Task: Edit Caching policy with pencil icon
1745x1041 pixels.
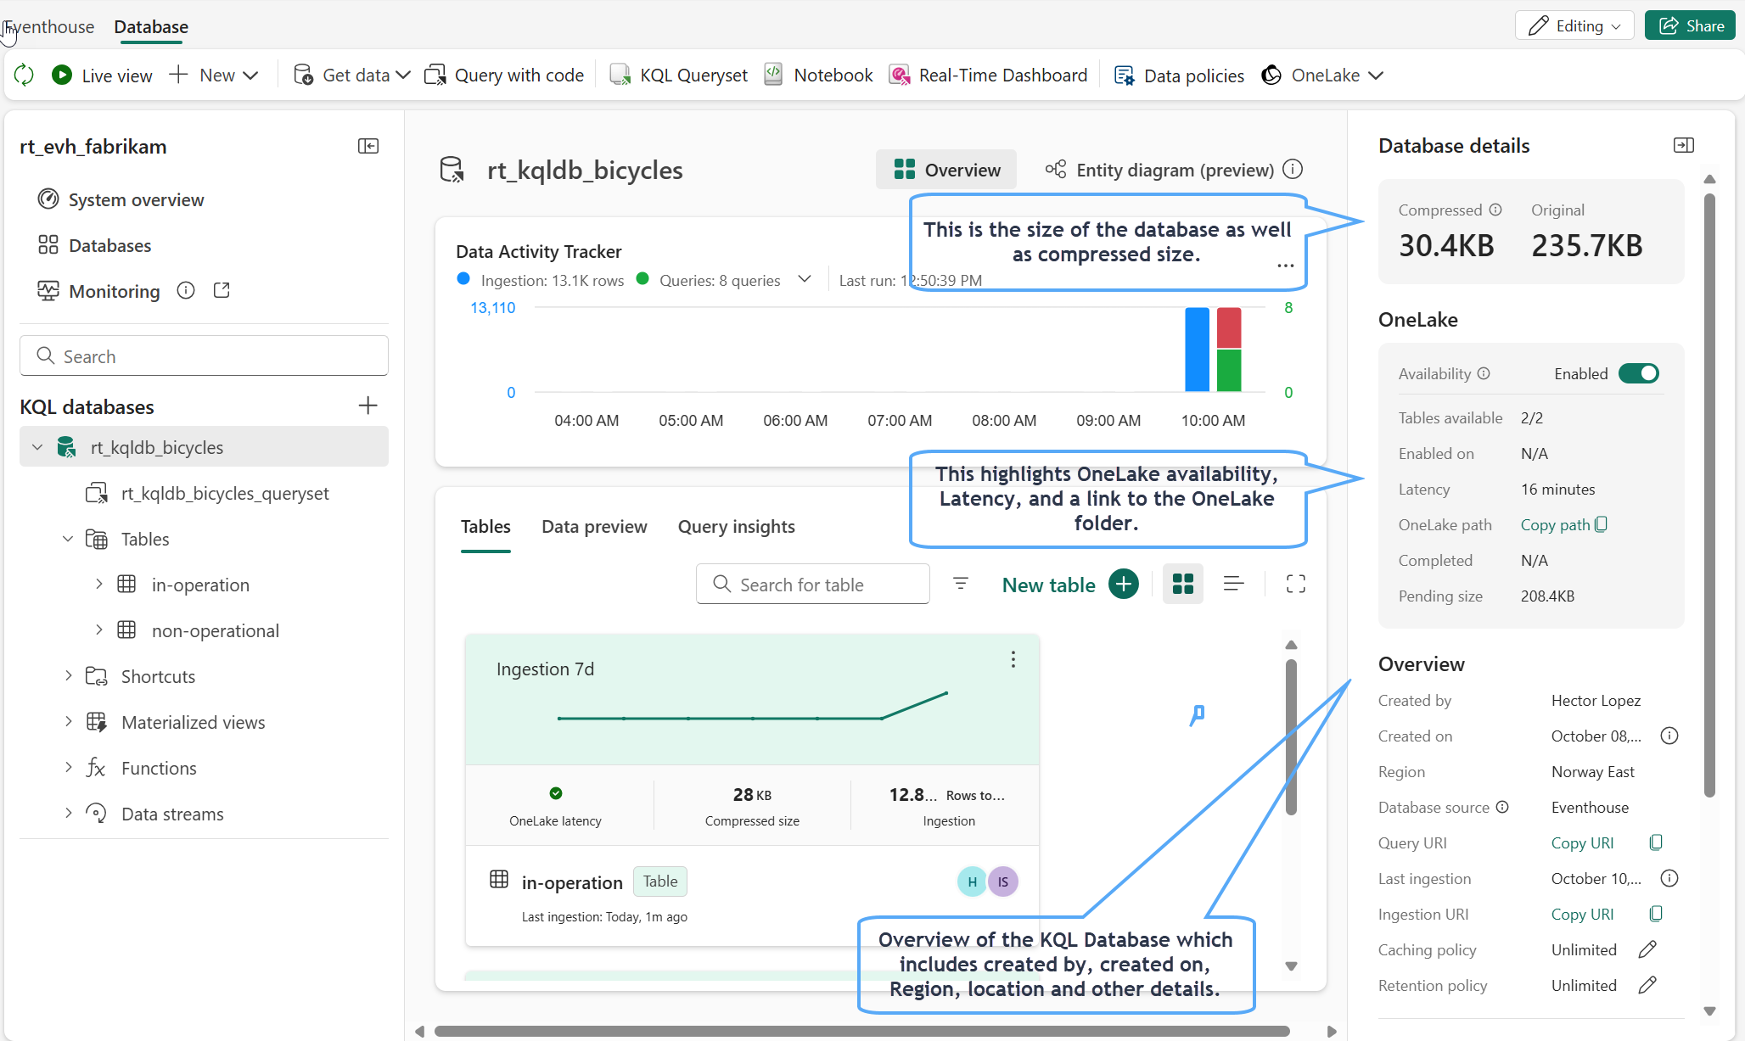Action: (1647, 949)
